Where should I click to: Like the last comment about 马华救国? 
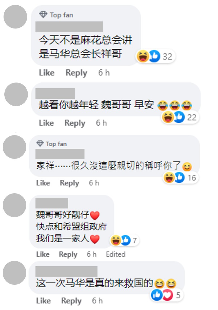click(43, 301)
